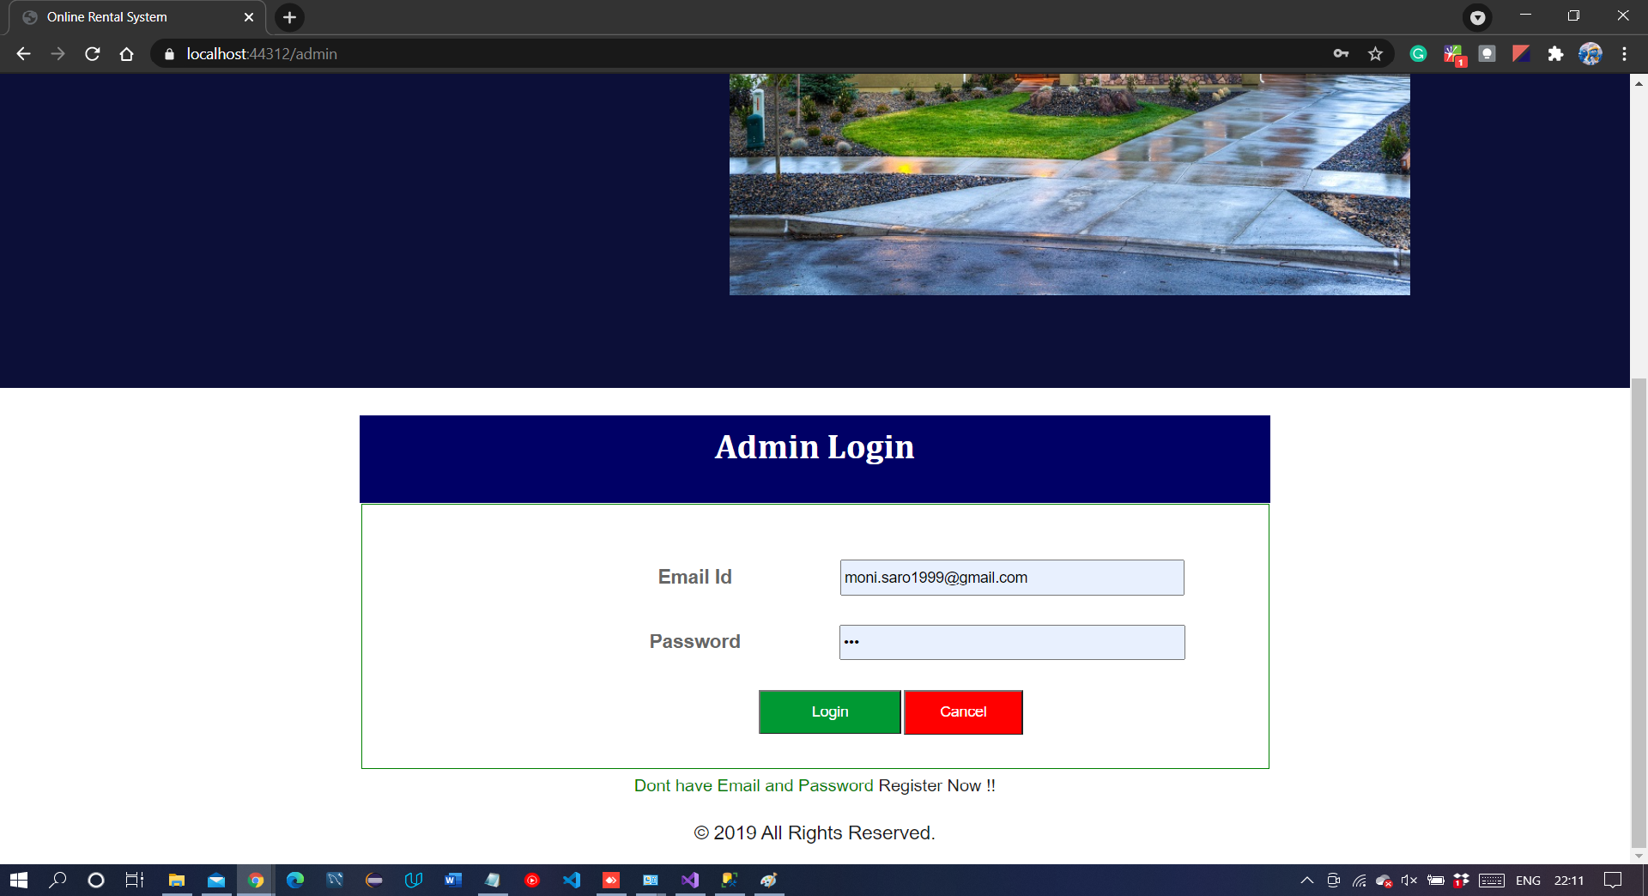The height and width of the screenshot is (896, 1648).
Task: Open a new browser tab
Action: pos(288,17)
